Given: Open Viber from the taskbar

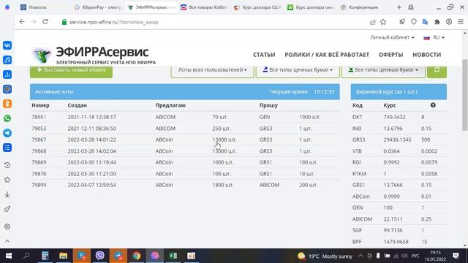Looking at the screenshot, I should coord(100,256).
